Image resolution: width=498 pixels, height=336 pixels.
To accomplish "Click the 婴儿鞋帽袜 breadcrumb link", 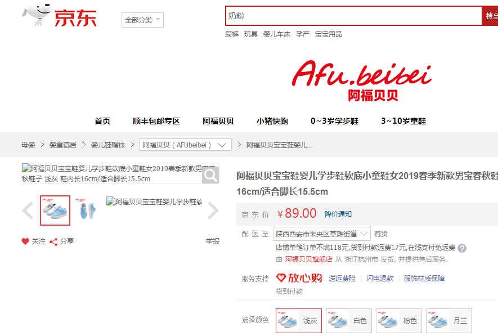I will [108, 145].
